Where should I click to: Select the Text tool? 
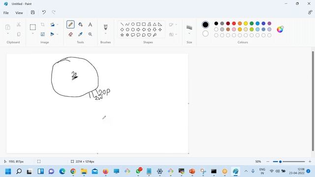click(90, 25)
